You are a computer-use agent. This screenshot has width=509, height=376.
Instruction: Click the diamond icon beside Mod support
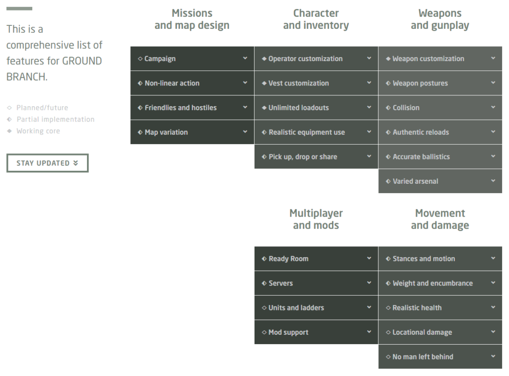pyautogui.click(x=264, y=332)
